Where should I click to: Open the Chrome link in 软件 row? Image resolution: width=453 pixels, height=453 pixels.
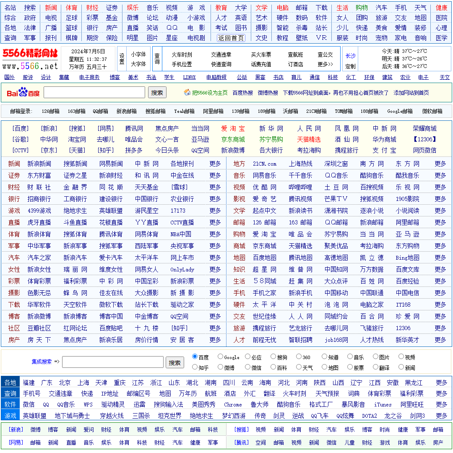[233, 404]
